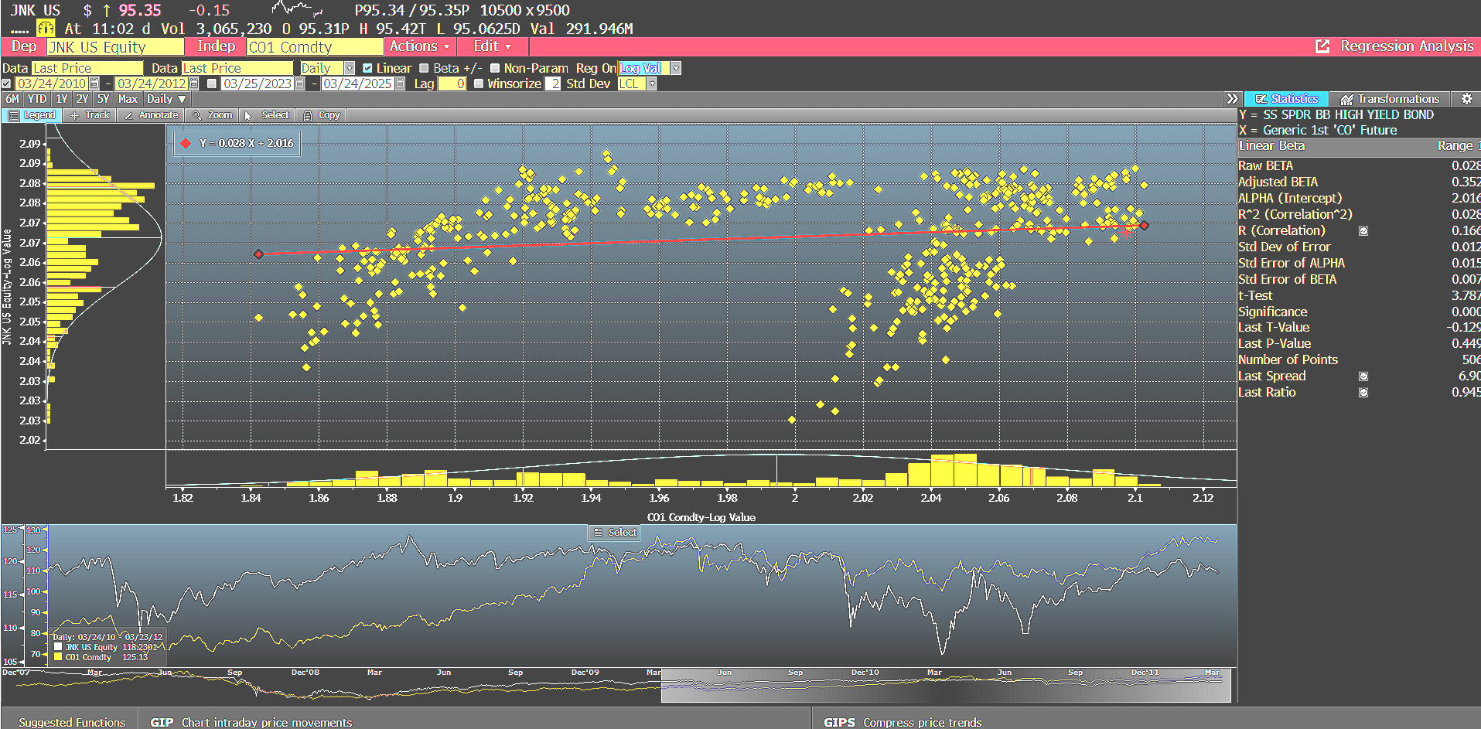Click the pop-out icon next to Regression Analysis
1481x729 pixels.
point(1322,46)
